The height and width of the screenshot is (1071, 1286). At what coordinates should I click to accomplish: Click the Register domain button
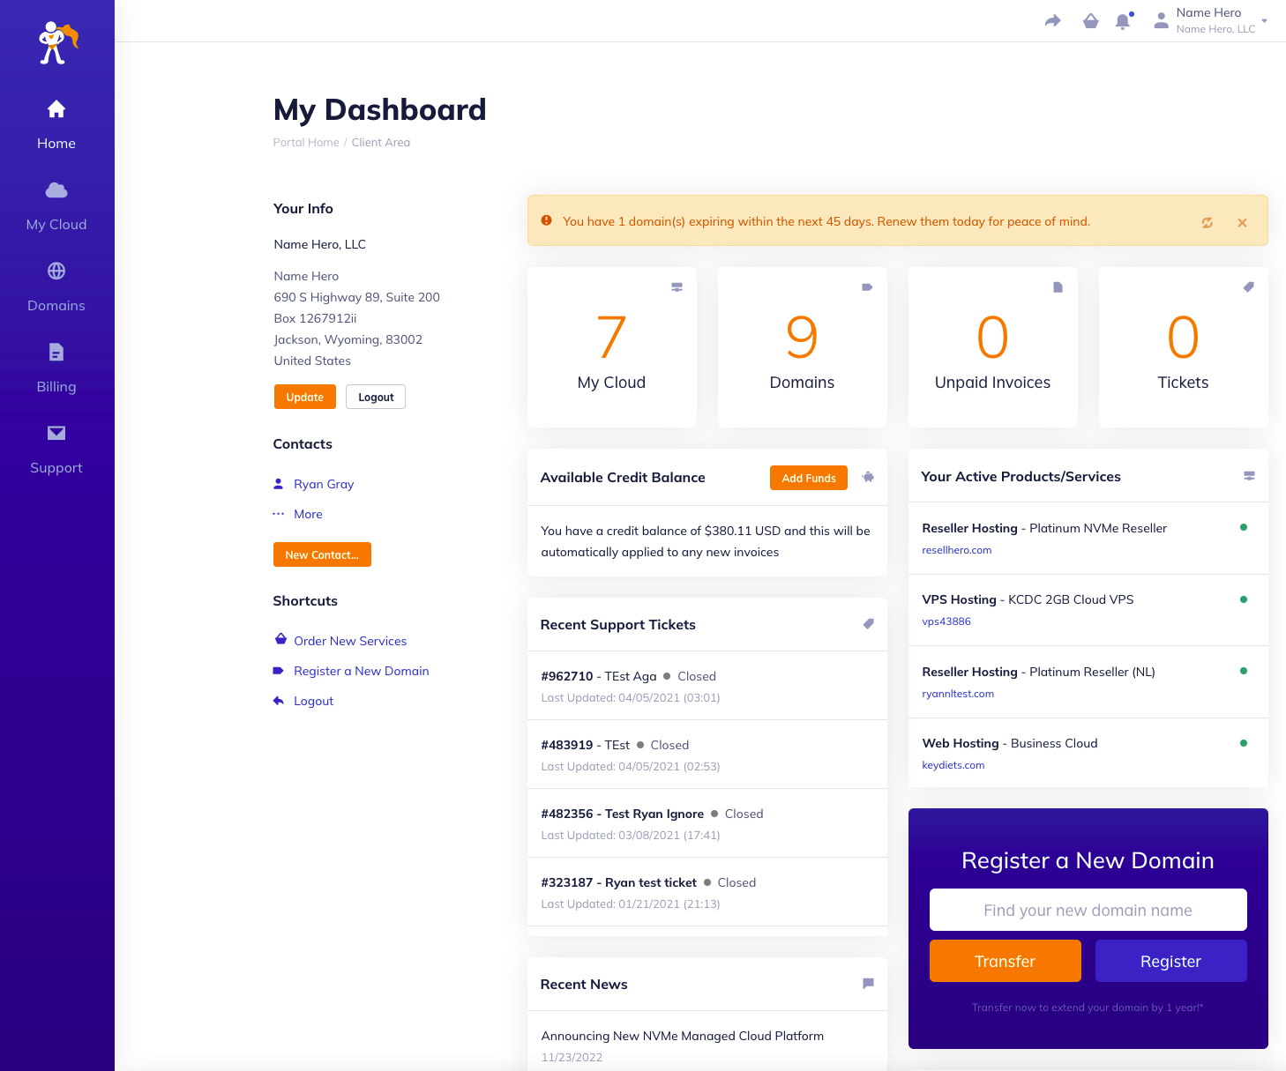coord(1171,961)
